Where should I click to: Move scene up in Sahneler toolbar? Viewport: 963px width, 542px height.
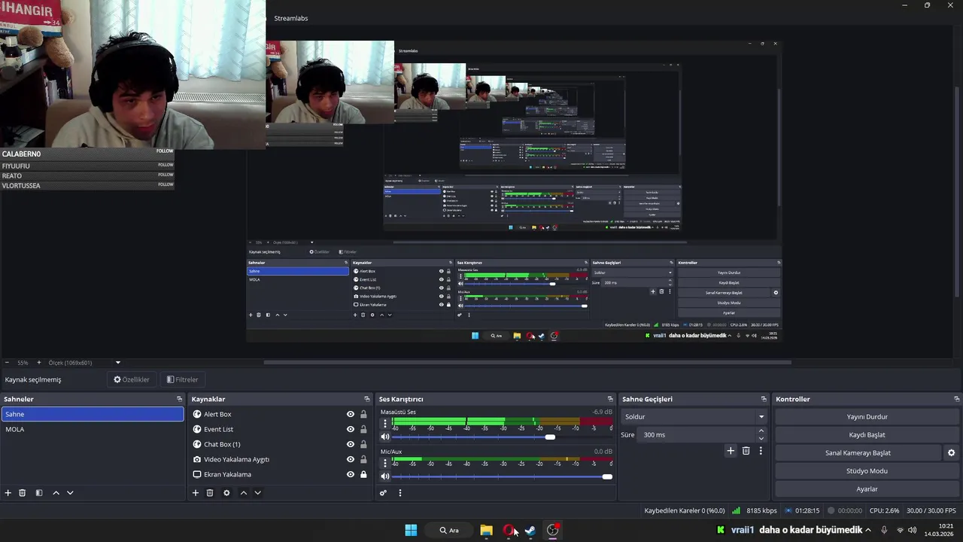[56, 493]
